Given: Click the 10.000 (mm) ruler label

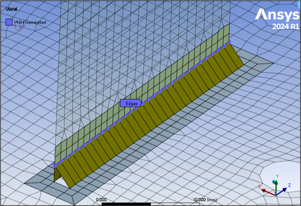Looking at the screenshot, I should (205, 200).
